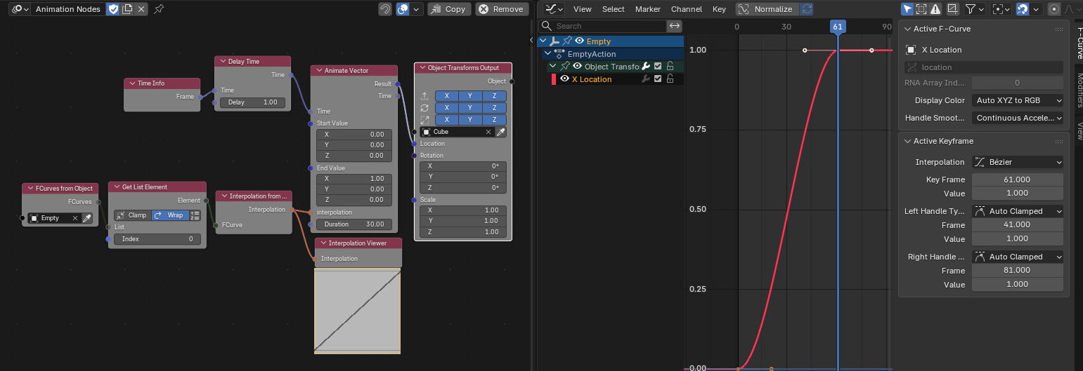
Task: Collapse the Object Transforms Output node
Action: (x=421, y=68)
